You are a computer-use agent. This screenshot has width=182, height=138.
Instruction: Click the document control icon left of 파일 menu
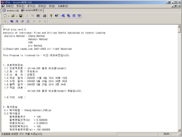point(3,6)
